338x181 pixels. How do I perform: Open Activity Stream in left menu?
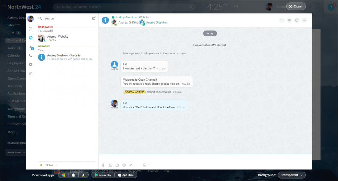coord(17,18)
